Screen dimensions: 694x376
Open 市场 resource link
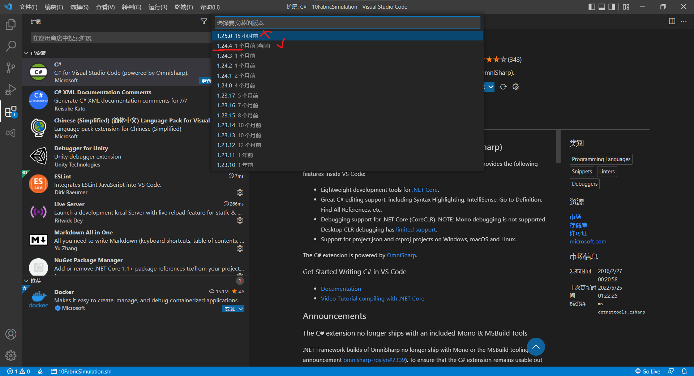pyautogui.click(x=575, y=217)
